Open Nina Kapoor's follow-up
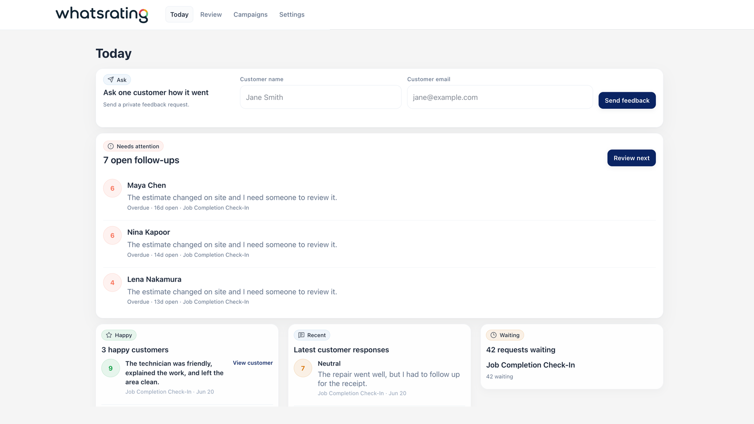 379,244
